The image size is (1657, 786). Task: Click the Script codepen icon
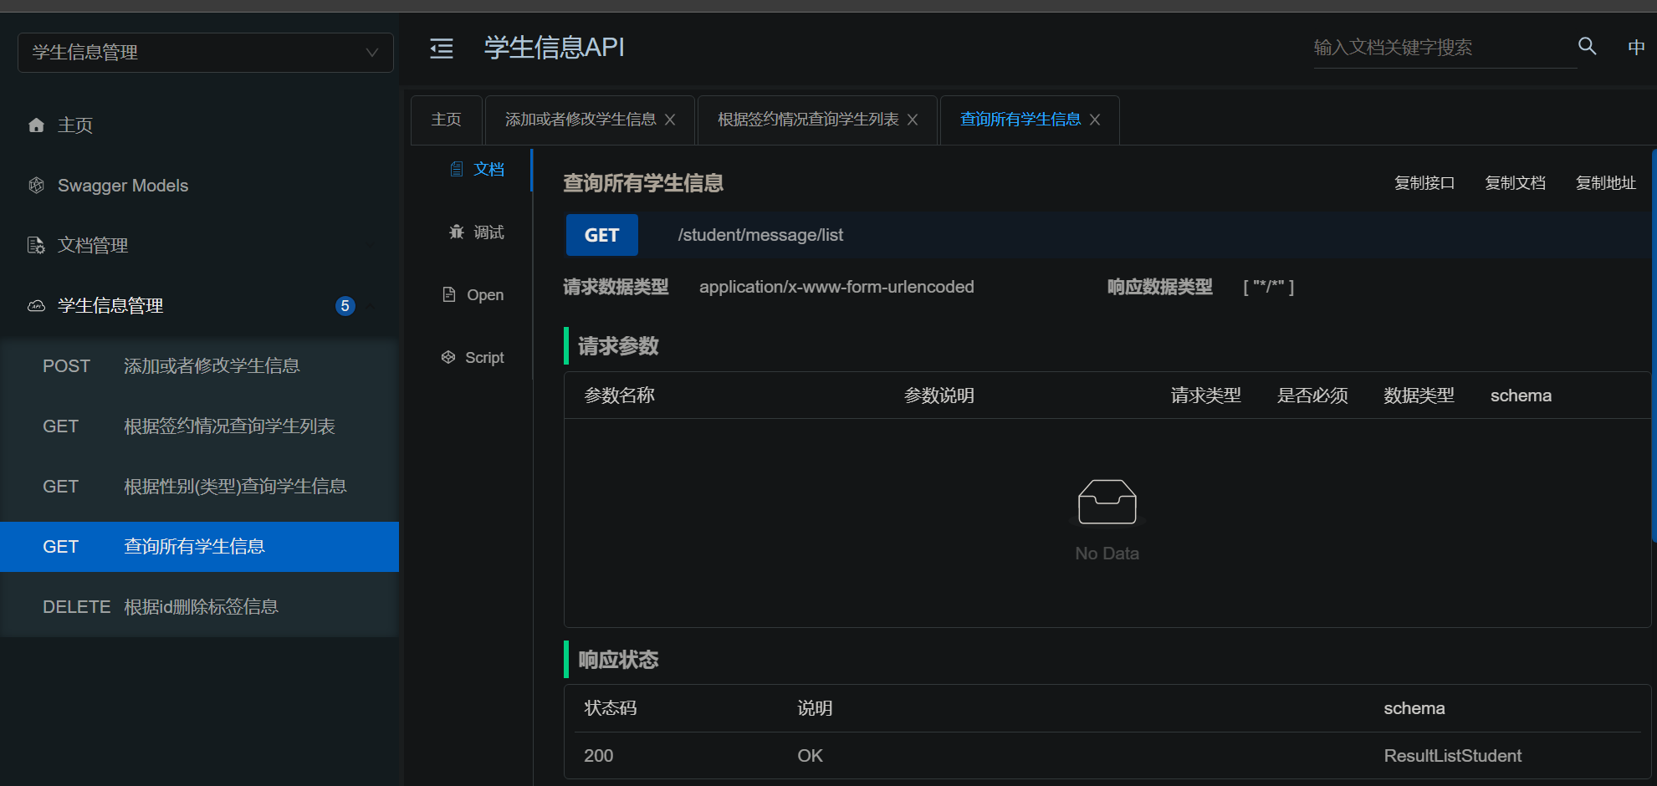(x=448, y=357)
